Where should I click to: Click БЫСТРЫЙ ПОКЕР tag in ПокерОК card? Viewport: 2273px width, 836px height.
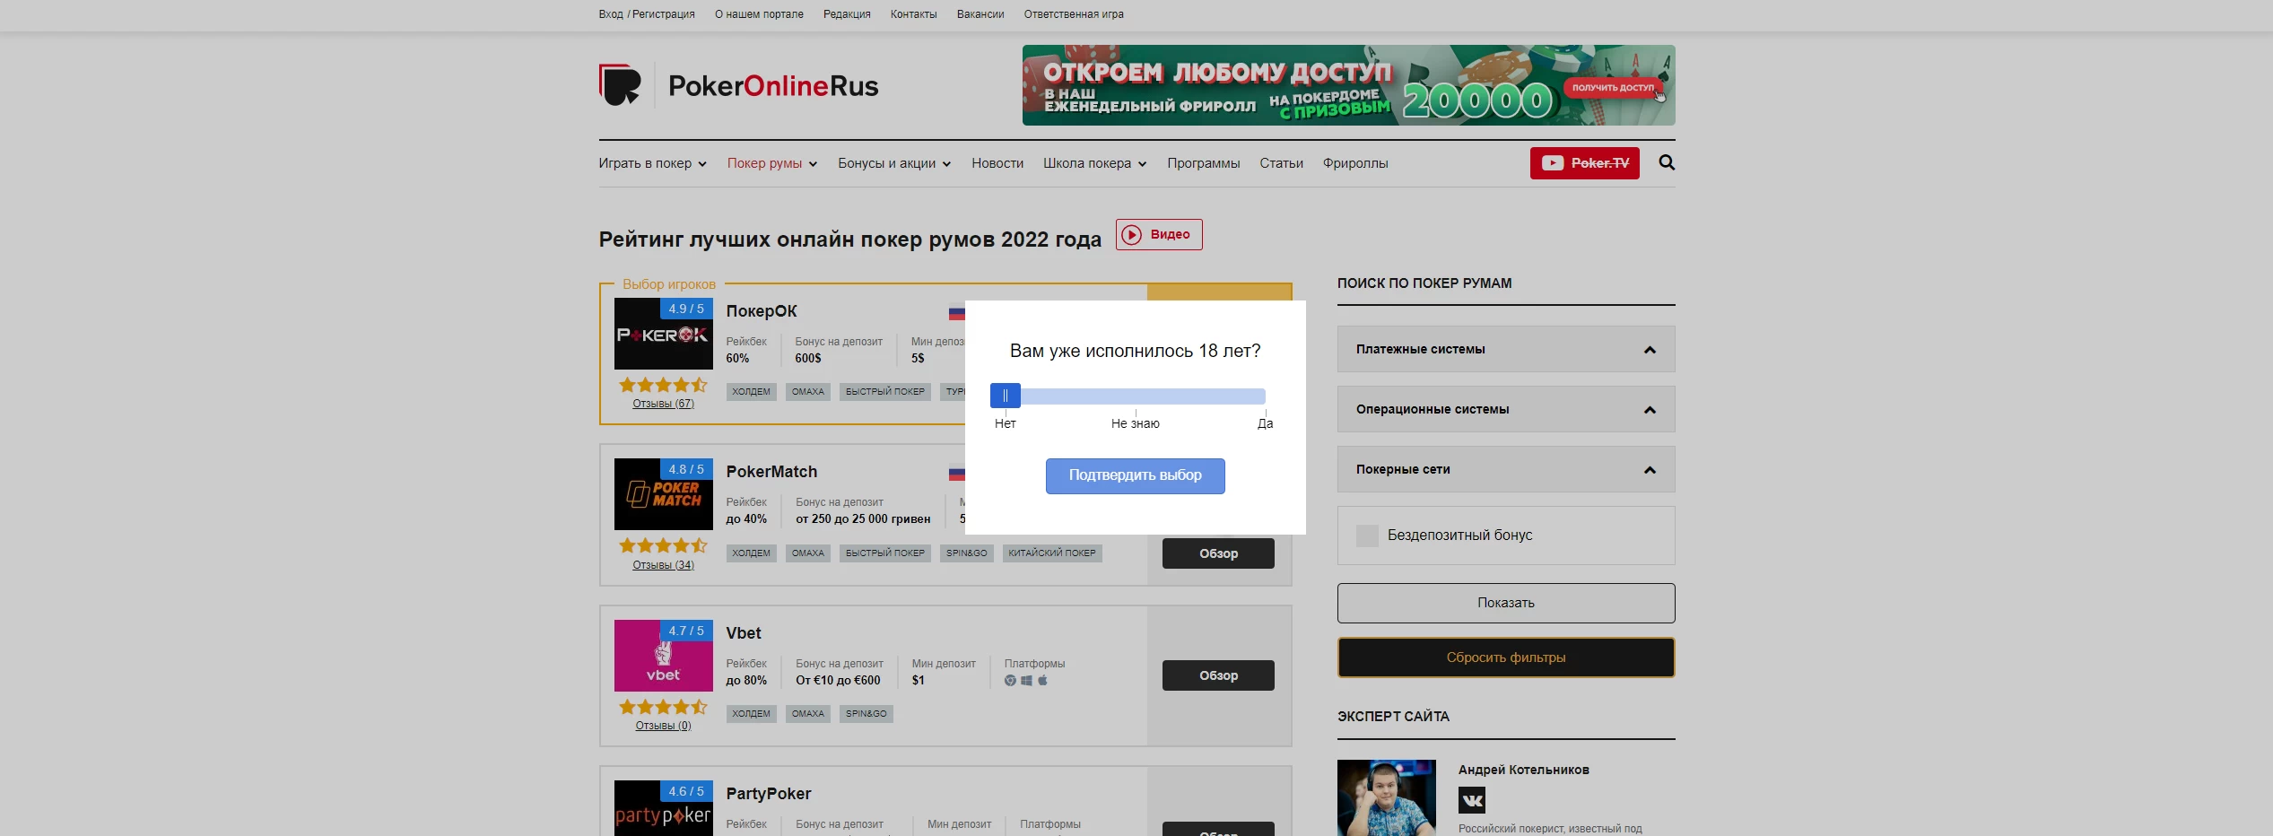point(885,392)
